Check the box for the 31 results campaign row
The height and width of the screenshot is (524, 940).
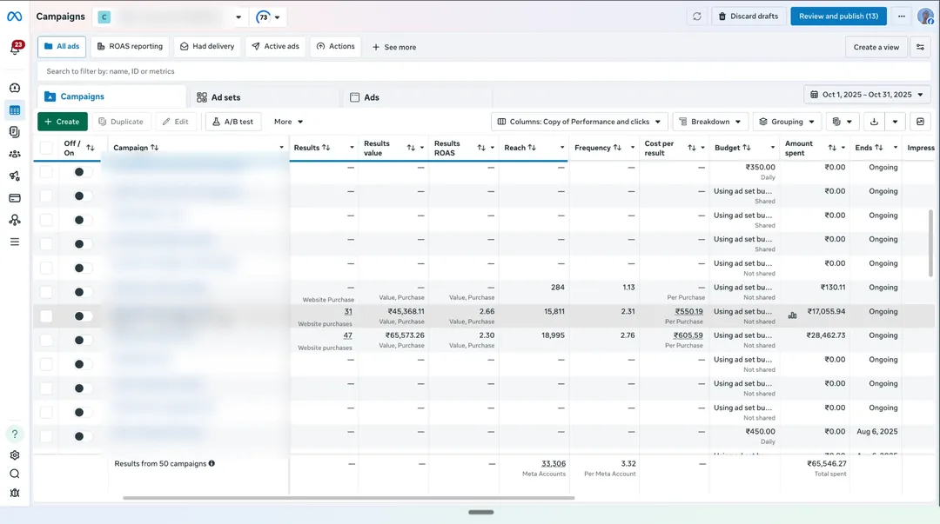pyautogui.click(x=46, y=316)
